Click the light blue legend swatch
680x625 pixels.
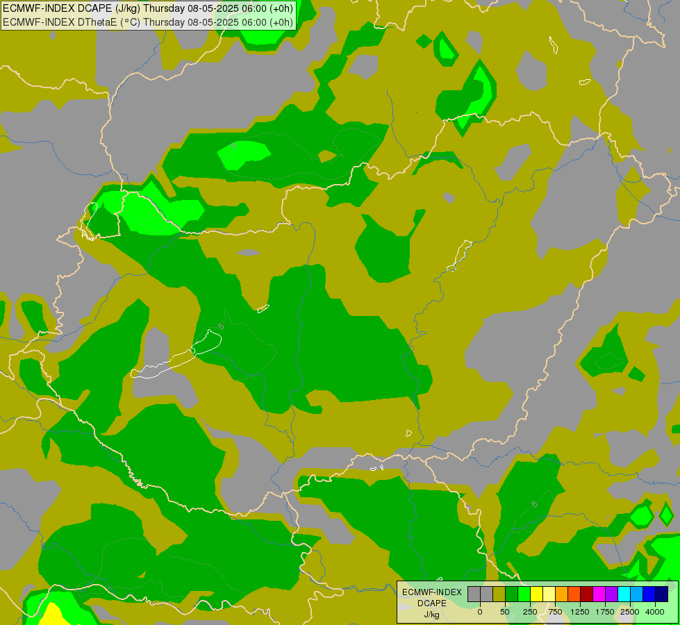[x=637, y=594]
